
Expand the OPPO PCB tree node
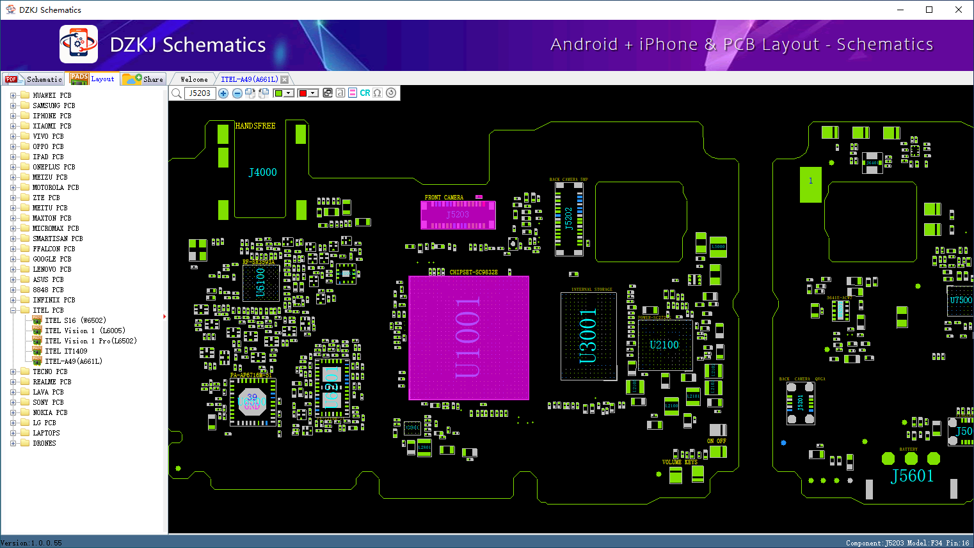pyautogui.click(x=13, y=146)
